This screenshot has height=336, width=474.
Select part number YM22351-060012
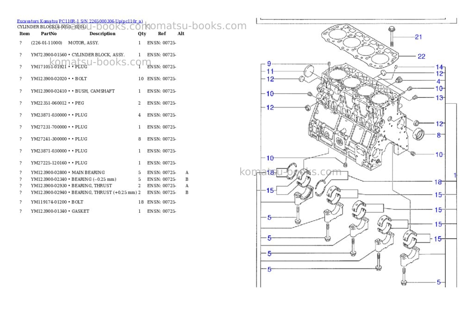point(49,103)
